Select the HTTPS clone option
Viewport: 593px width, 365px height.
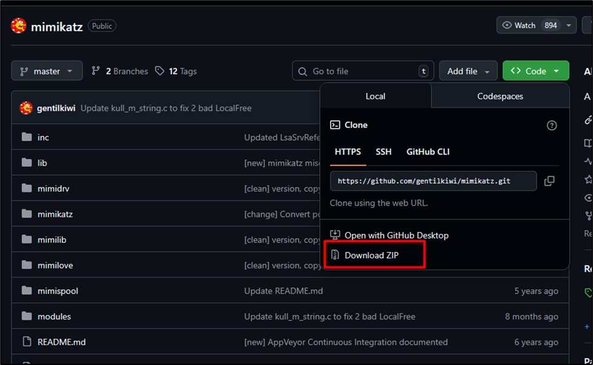coord(348,152)
